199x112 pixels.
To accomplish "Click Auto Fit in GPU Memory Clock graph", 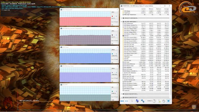I will tap(113, 78).
